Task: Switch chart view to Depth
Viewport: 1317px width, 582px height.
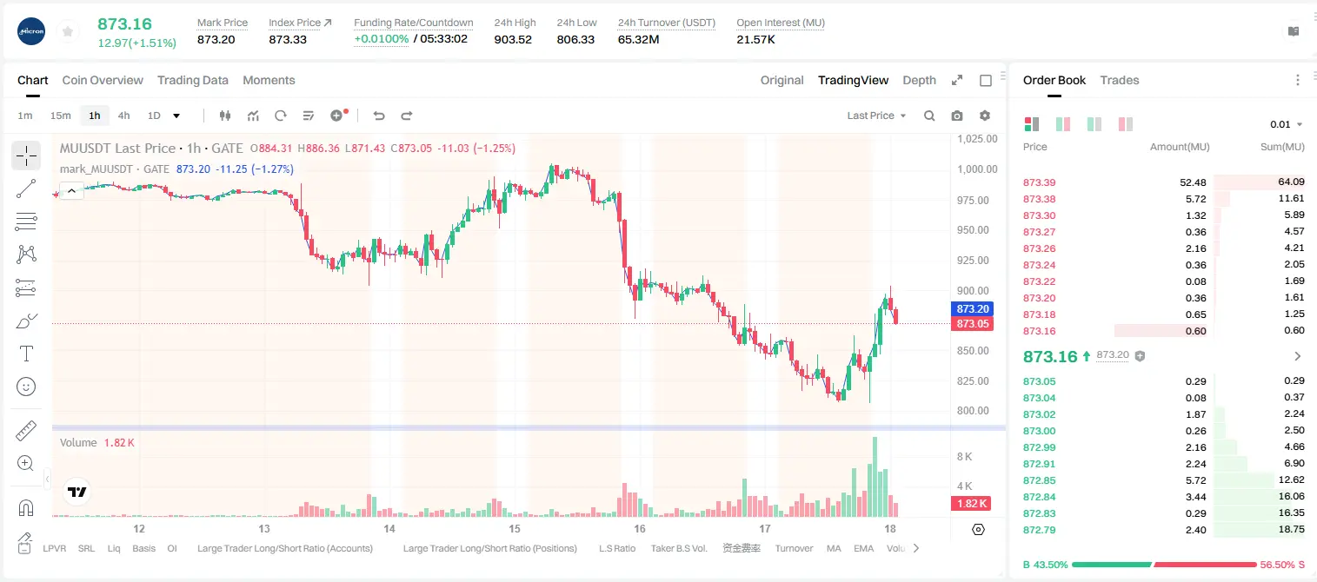Action: 919,80
